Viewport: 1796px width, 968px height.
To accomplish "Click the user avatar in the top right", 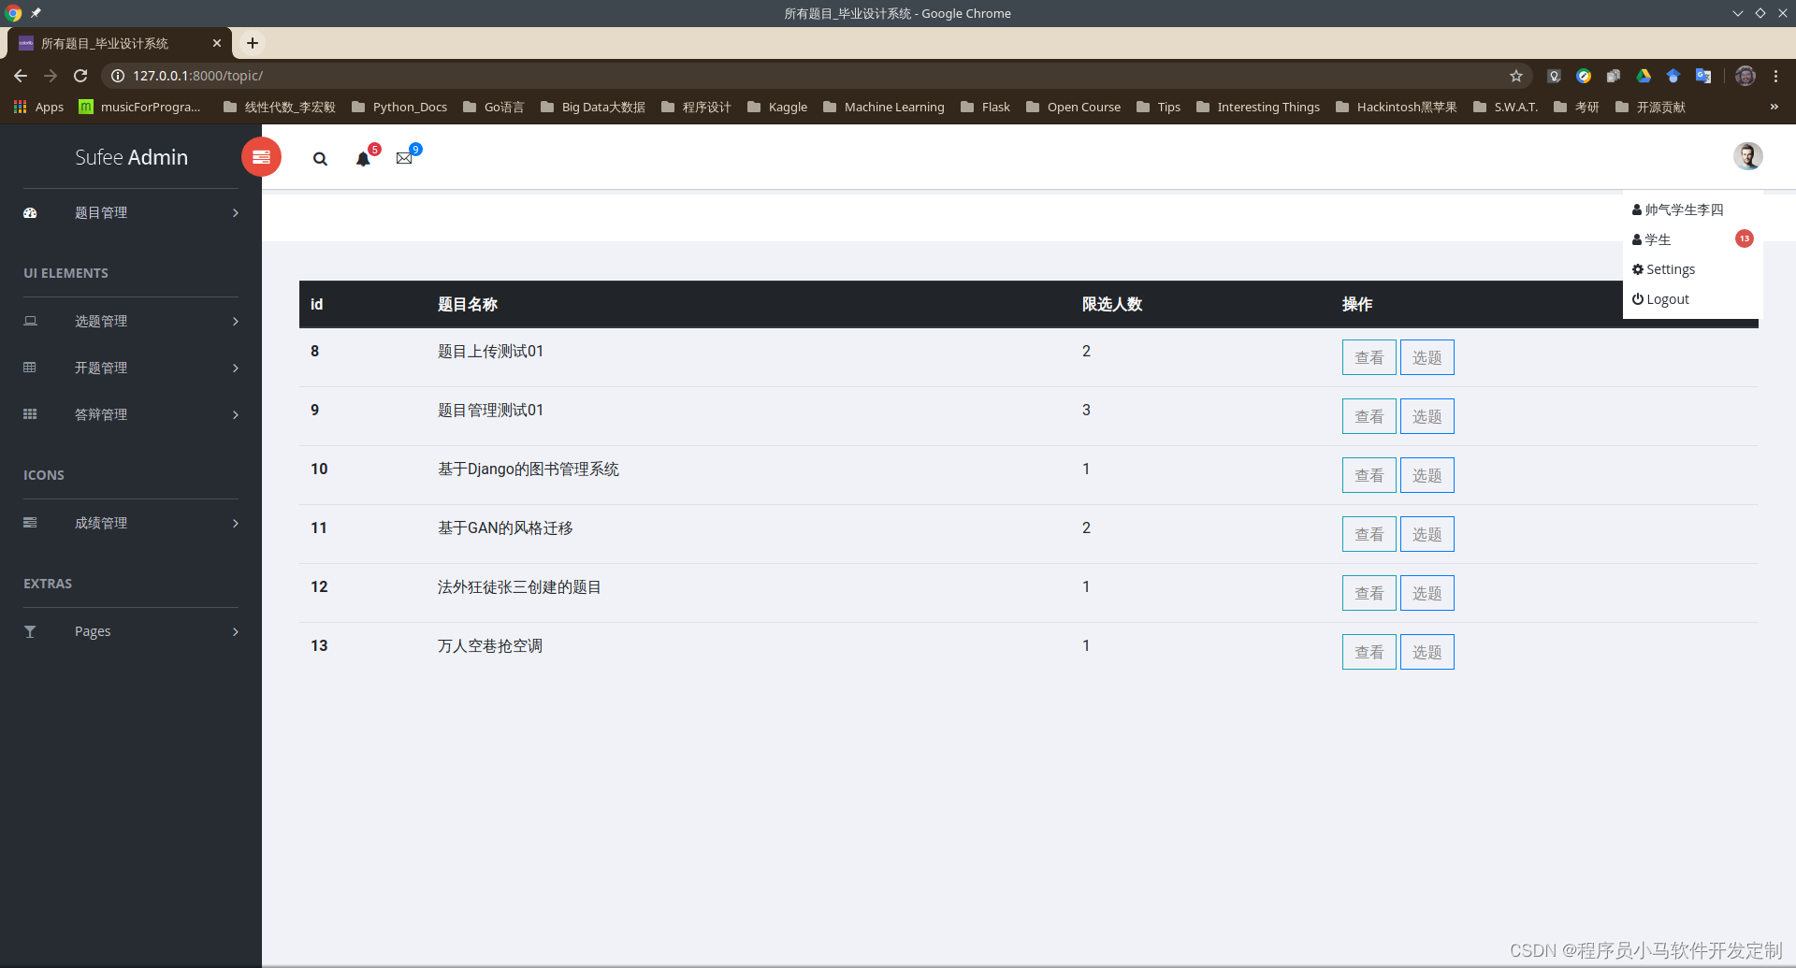I will 1748,155.
